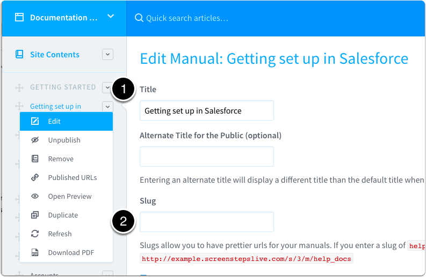This screenshot has height=277, width=426.
Task: Click the GETTING STARTED chapter heading
Action: coord(63,87)
